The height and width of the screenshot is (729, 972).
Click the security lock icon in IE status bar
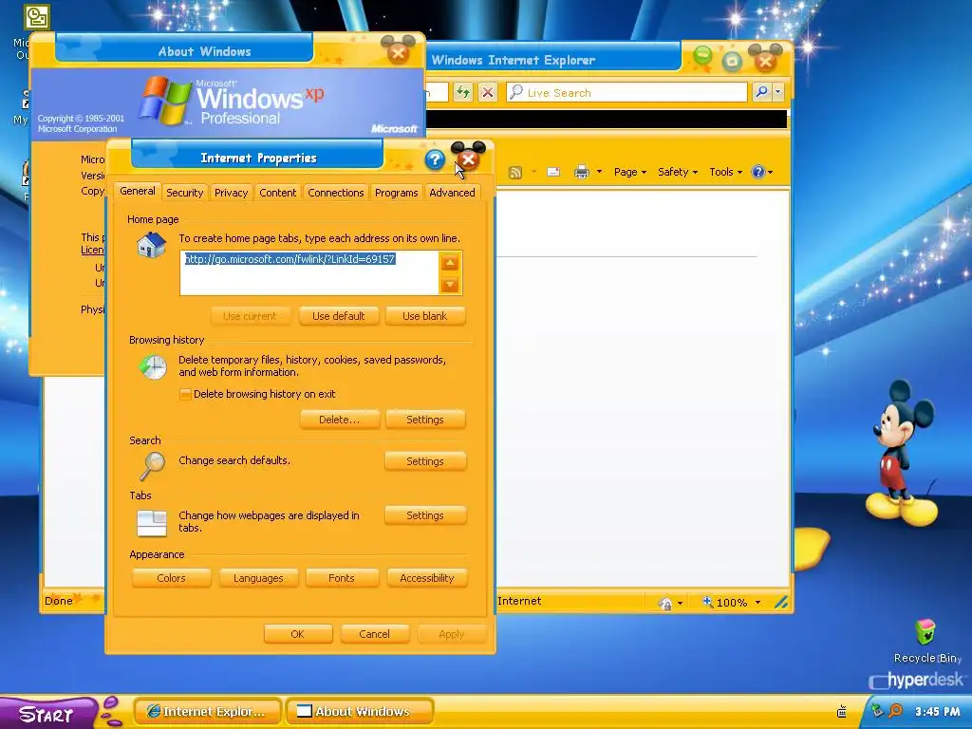point(665,603)
